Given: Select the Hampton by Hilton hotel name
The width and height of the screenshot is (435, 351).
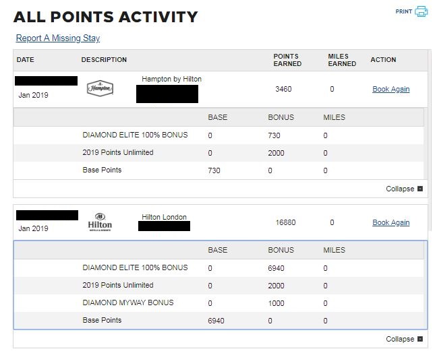Looking at the screenshot, I should 171,79.
